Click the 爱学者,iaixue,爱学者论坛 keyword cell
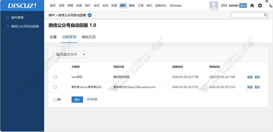 click(x=86, y=87)
